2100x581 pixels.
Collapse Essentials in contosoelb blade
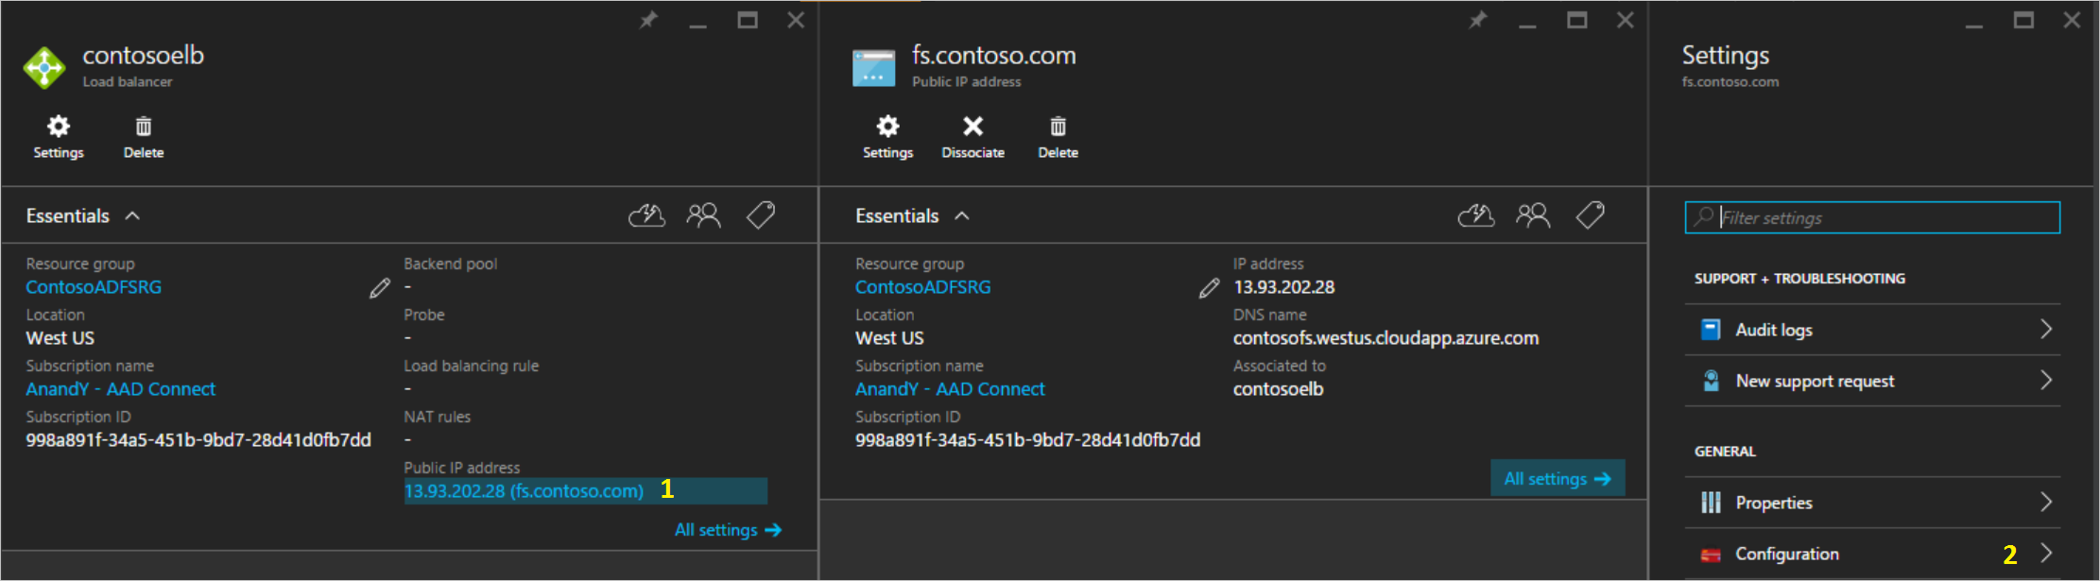pos(133,216)
